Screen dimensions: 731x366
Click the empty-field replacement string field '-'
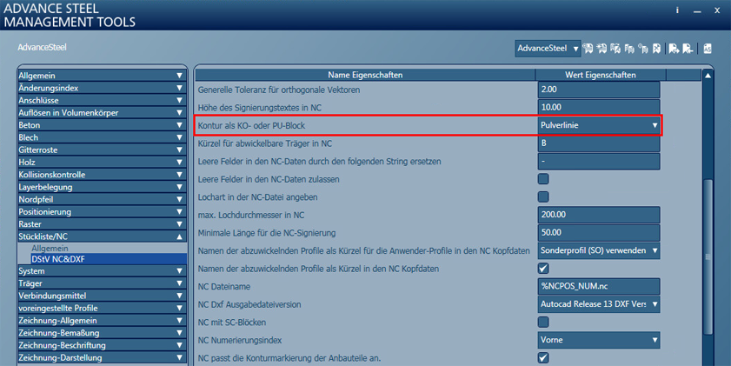[599, 162]
